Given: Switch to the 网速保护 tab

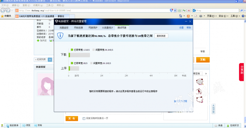Looking at the screenshot, I should click(x=93, y=28).
